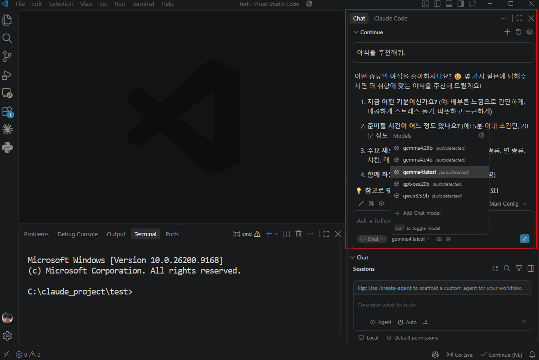This screenshot has width=539, height=360.
Task: Toggle tools icon under chat response
Action: [x=371, y=203]
